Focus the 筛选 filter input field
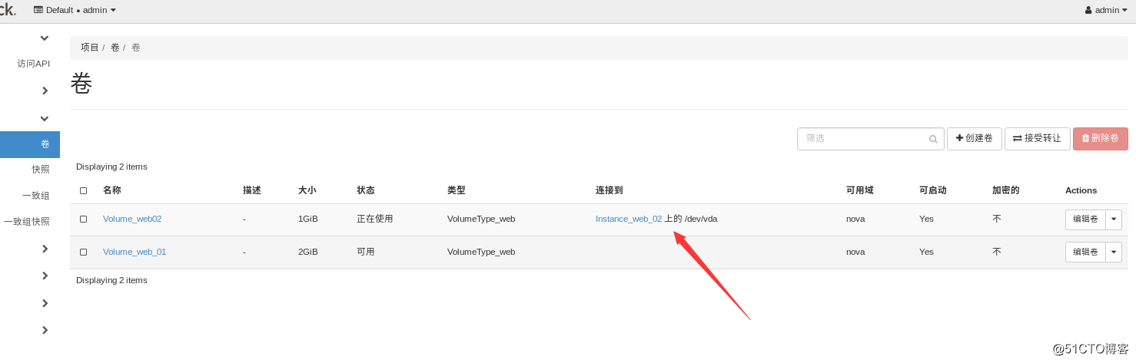This screenshot has height=363, width=1136. pyautogui.click(x=870, y=139)
